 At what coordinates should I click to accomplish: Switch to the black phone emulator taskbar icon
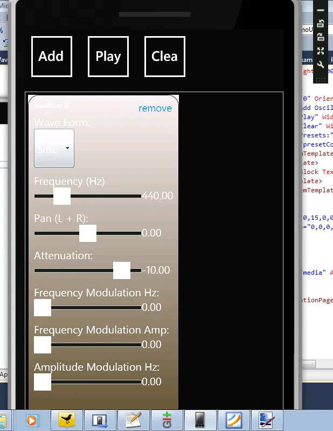click(x=200, y=420)
